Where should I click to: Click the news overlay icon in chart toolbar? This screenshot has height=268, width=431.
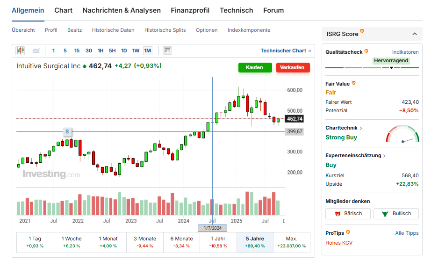167,51
